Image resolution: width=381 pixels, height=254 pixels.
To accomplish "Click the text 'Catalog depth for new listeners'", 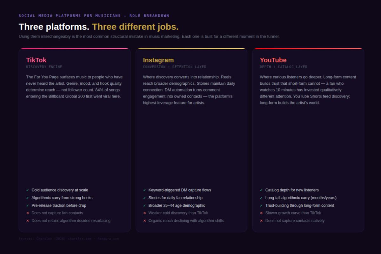I will (x=292, y=190).
